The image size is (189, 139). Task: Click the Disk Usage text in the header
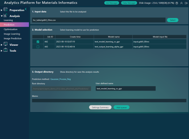tap(157, 3)
